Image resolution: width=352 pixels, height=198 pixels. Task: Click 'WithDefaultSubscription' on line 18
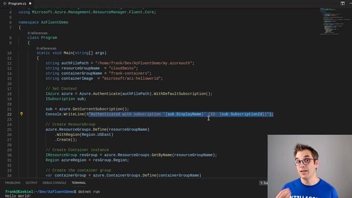[x=180, y=94]
